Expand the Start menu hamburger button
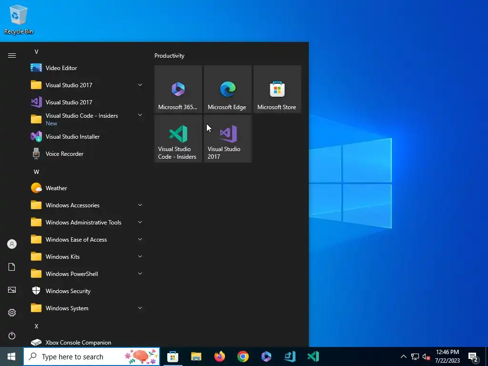This screenshot has width=488, height=366. [x=12, y=56]
